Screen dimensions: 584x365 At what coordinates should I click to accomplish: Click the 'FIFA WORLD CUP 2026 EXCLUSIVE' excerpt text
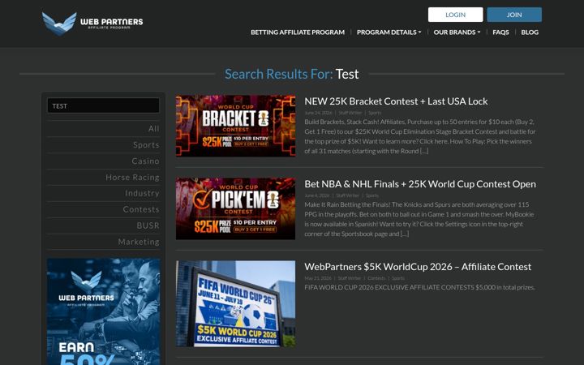419,287
